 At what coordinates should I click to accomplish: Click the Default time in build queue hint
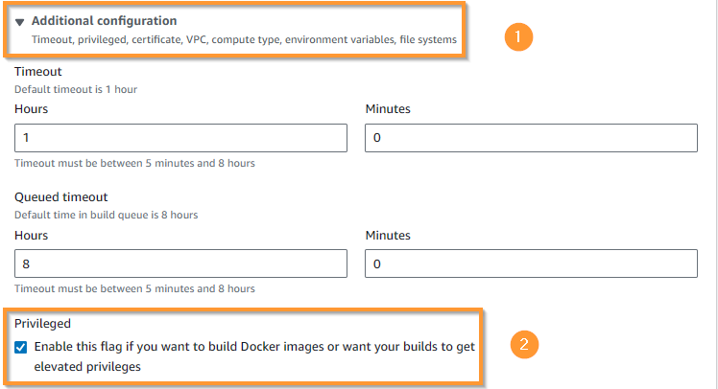pos(107,215)
